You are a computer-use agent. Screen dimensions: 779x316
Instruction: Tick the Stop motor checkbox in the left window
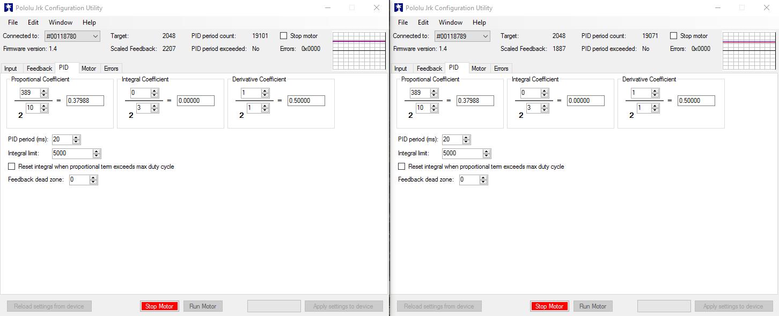pyautogui.click(x=284, y=36)
